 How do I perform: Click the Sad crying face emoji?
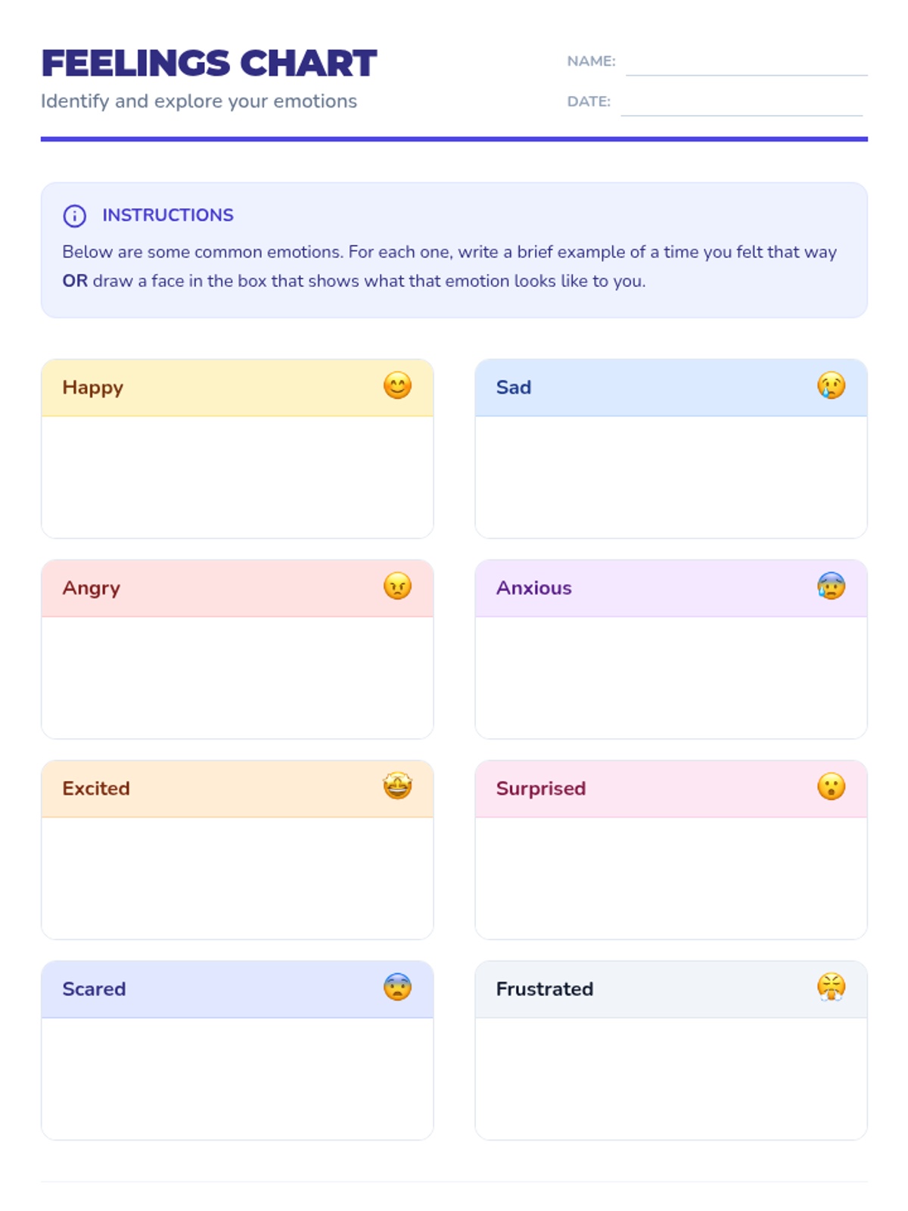click(x=831, y=386)
